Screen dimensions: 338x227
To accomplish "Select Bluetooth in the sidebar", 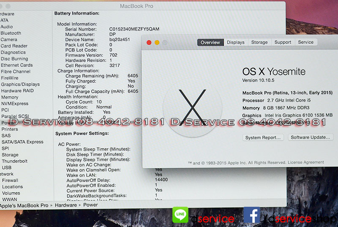I will [11, 33].
